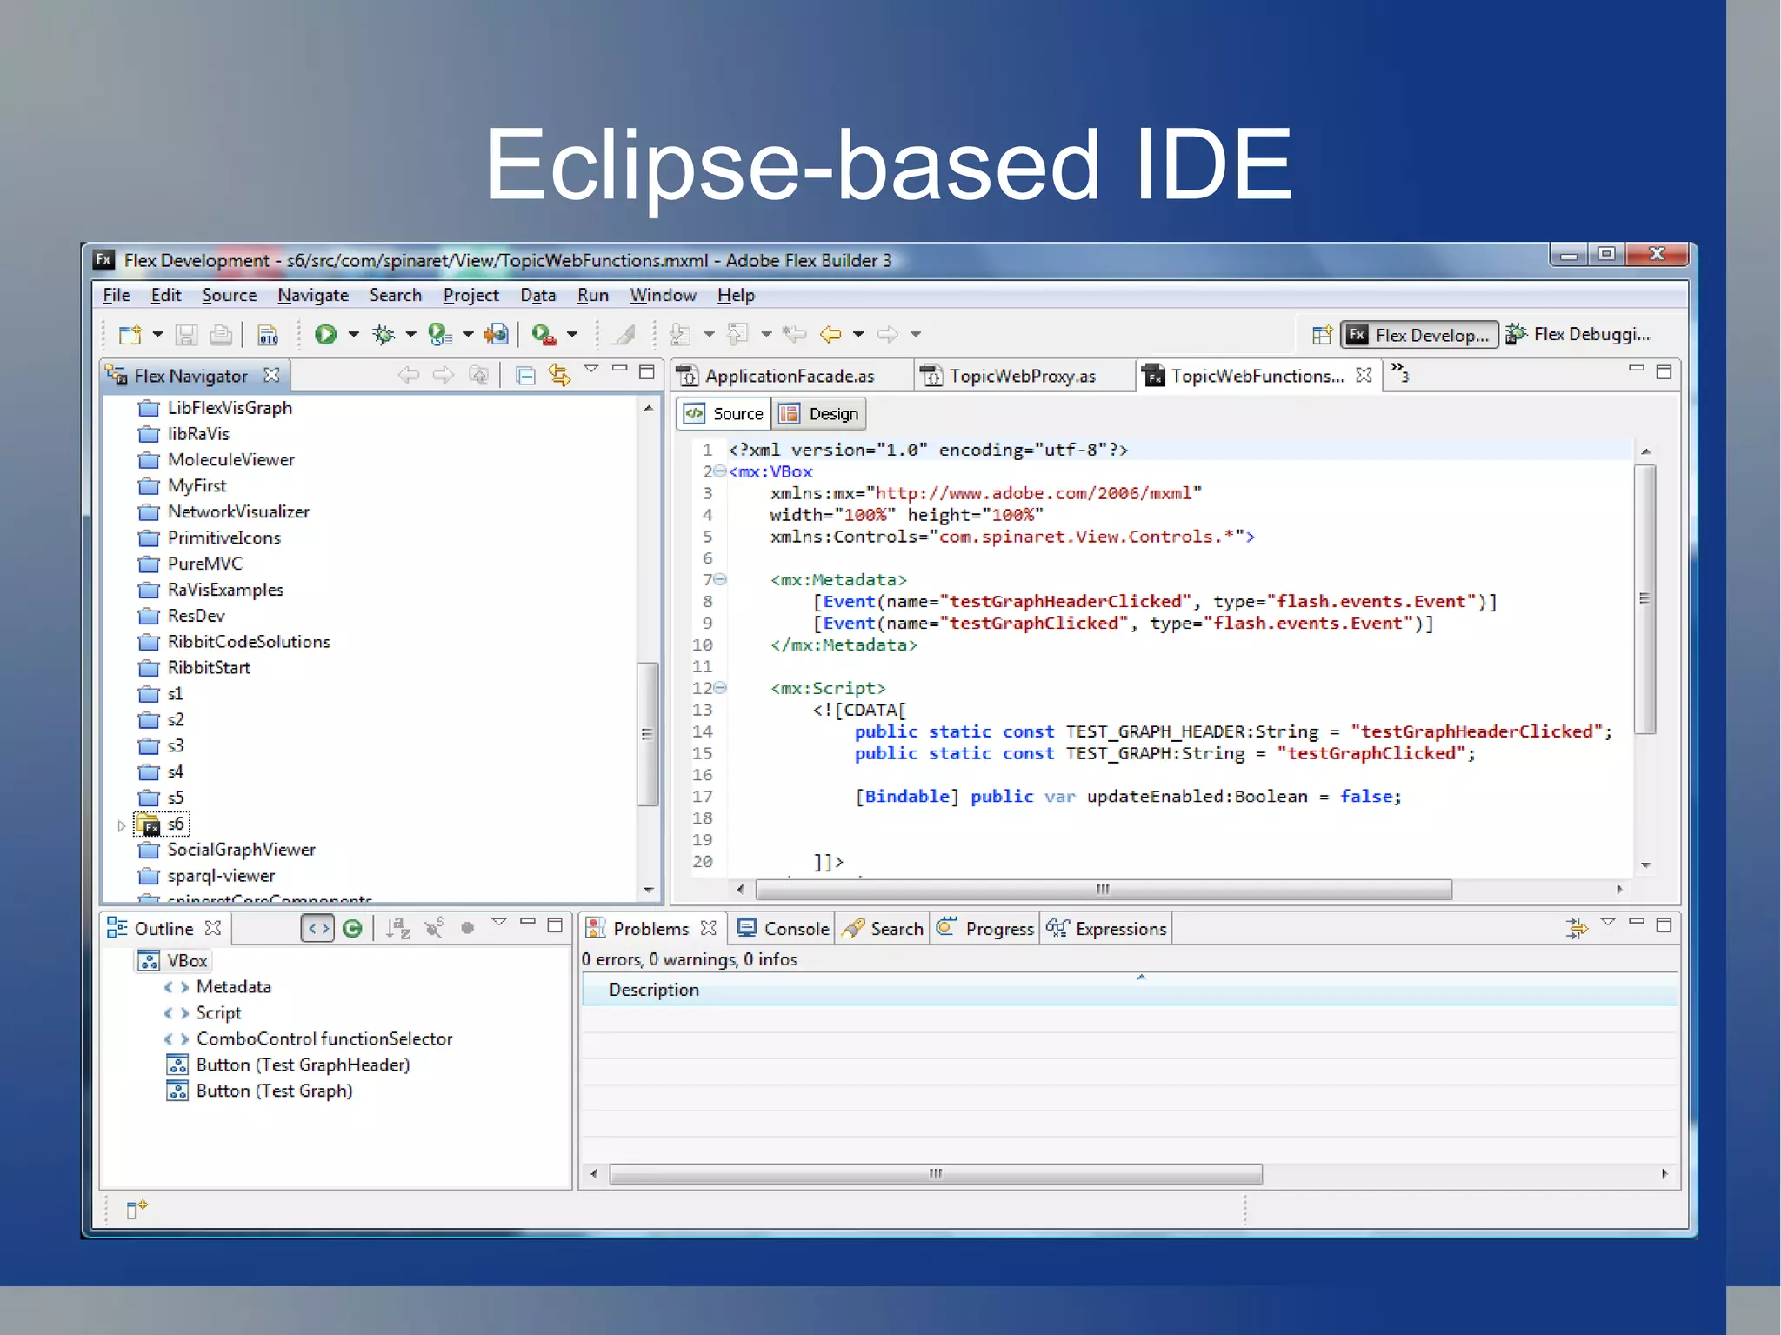Click the Flex Navigator vertical scrollbar thumb

click(x=646, y=734)
